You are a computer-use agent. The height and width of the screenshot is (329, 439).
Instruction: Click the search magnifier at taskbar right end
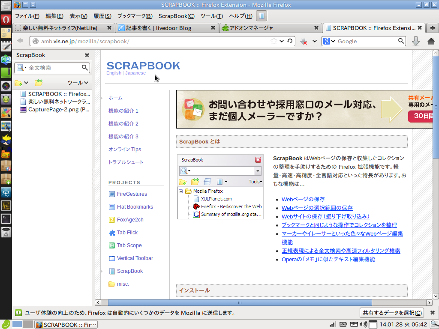(x=435, y=325)
